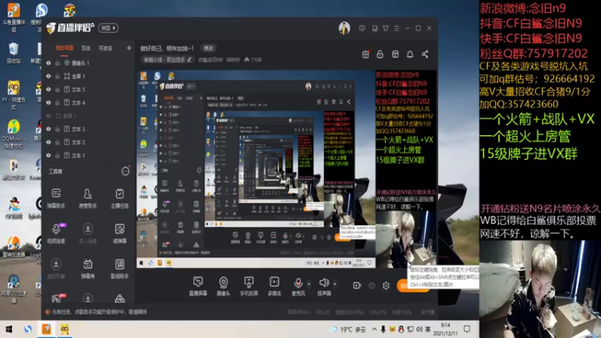Open the 视频连麦 tool
Image resolution: width=601 pixels, height=338 pixels.
pyautogui.click(x=56, y=234)
